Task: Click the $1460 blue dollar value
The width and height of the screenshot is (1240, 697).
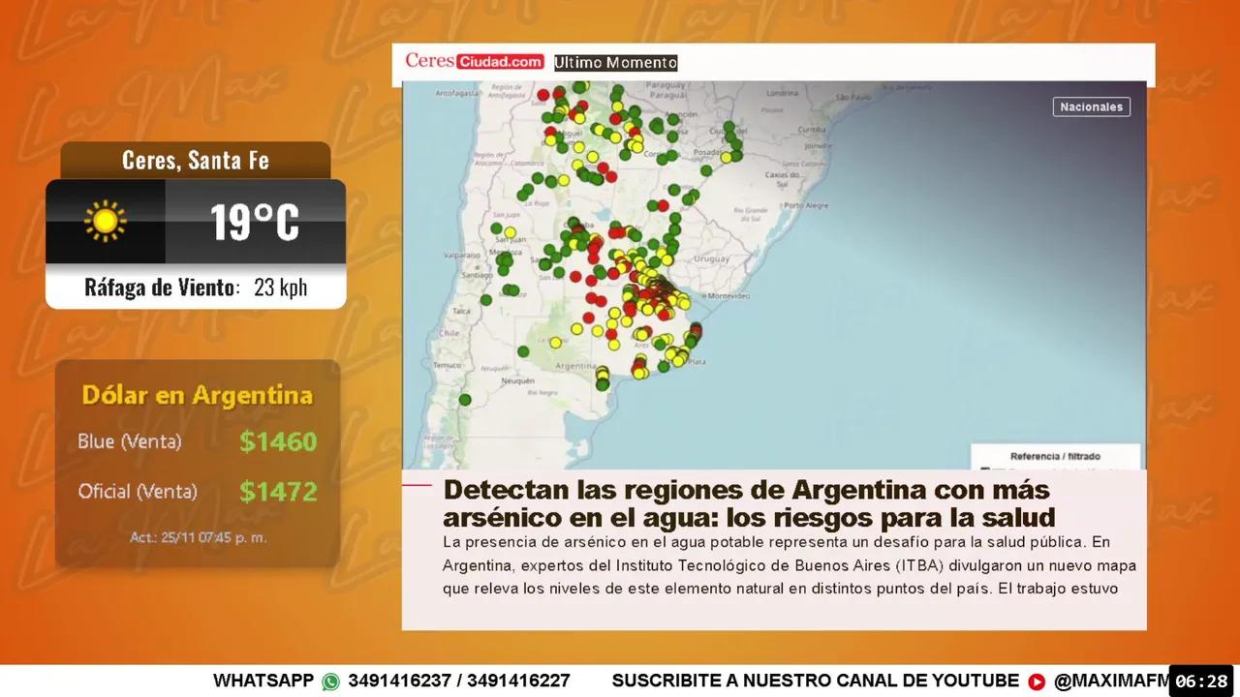Action: coord(278,441)
